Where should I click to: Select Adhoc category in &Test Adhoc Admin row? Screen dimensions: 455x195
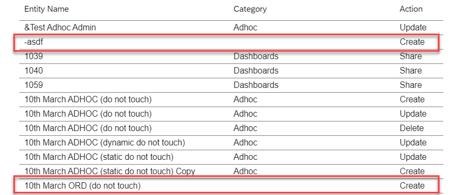(x=245, y=28)
